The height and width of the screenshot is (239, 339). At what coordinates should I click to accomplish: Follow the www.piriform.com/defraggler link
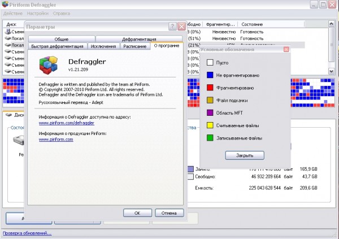pyautogui.click(x=66, y=123)
